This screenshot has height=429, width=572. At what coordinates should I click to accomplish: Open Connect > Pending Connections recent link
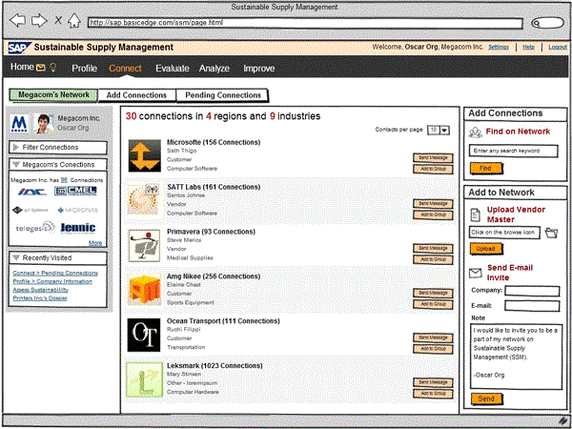pos(55,273)
